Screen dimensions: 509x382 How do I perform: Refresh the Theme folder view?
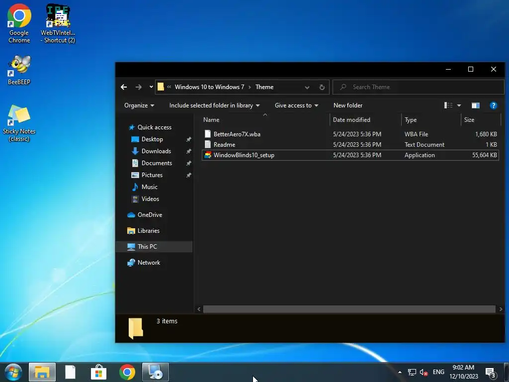(322, 87)
